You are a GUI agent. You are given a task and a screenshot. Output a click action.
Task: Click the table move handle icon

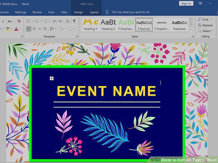click(52, 79)
